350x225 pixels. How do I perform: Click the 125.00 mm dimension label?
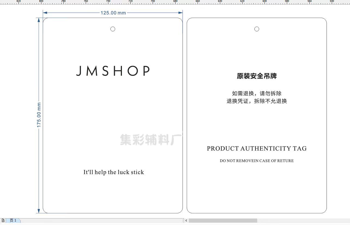click(113, 13)
